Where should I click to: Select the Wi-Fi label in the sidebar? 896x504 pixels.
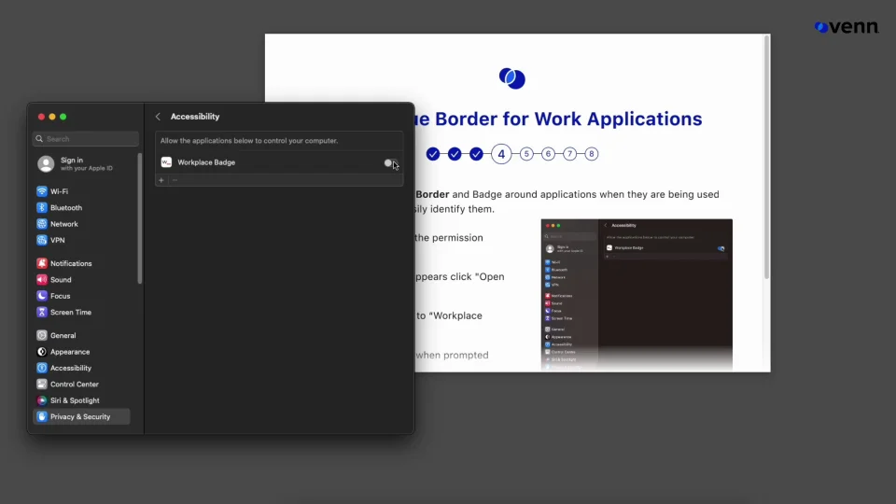tap(59, 191)
